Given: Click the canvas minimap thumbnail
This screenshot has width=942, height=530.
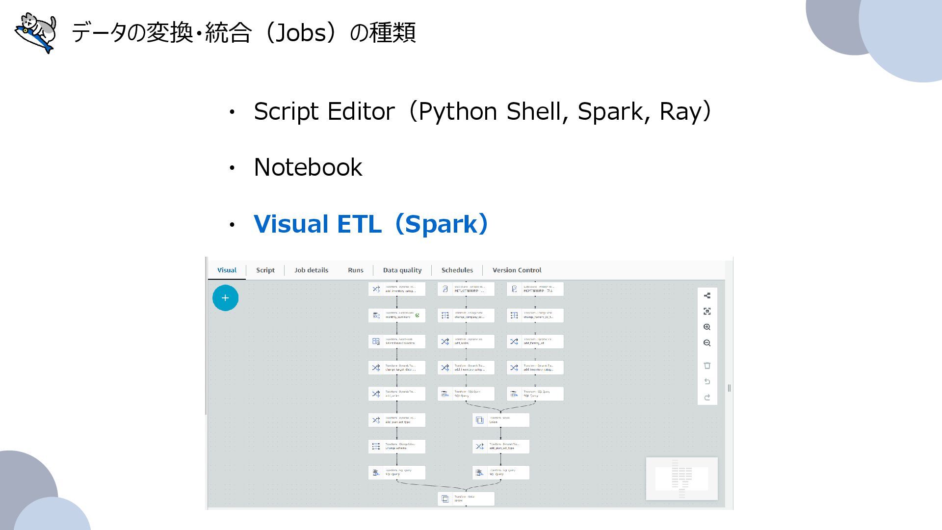Looking at the screenshot, I should (x=681, y=478).
